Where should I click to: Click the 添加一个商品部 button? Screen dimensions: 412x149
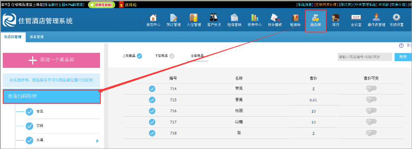51,60
